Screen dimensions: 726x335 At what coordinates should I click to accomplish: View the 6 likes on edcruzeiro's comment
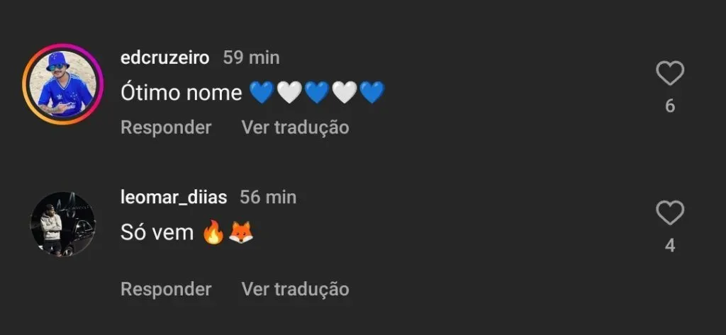(670, 106)
